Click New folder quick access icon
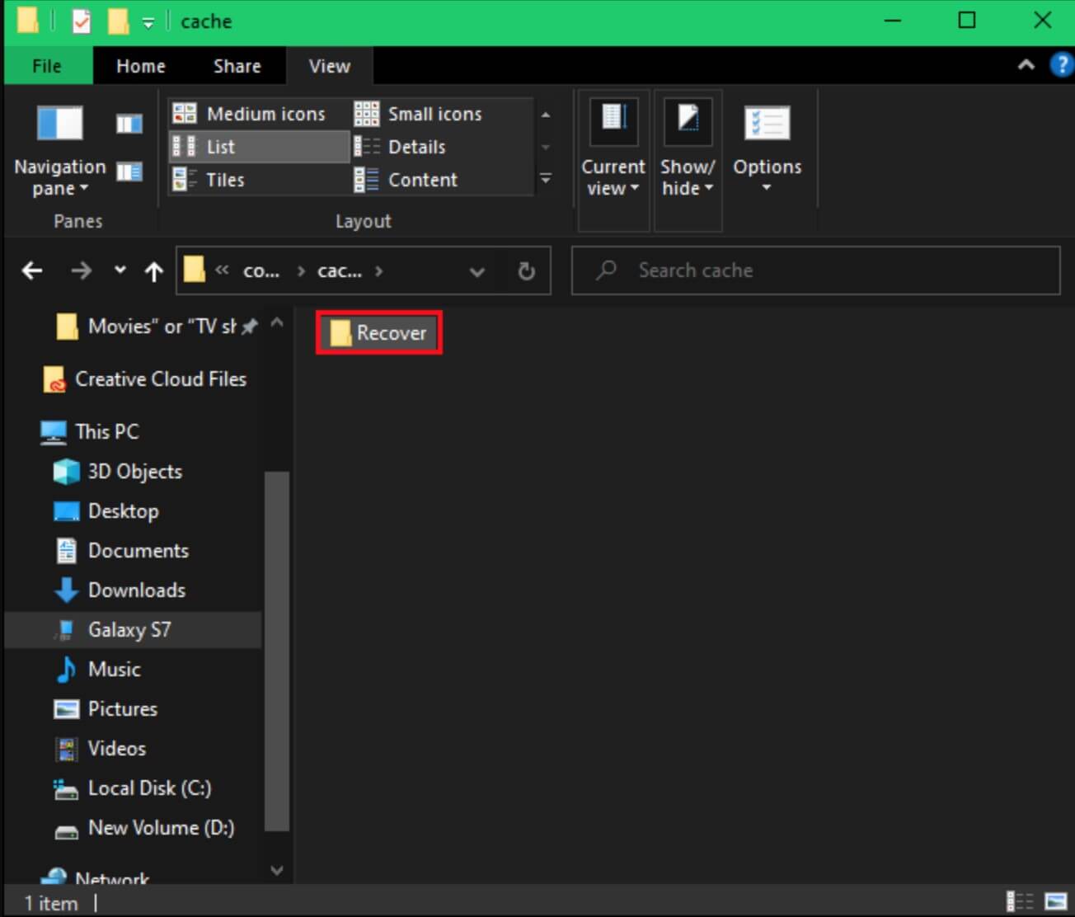This screenshot has width=1075, height=917. pos(118,21)
